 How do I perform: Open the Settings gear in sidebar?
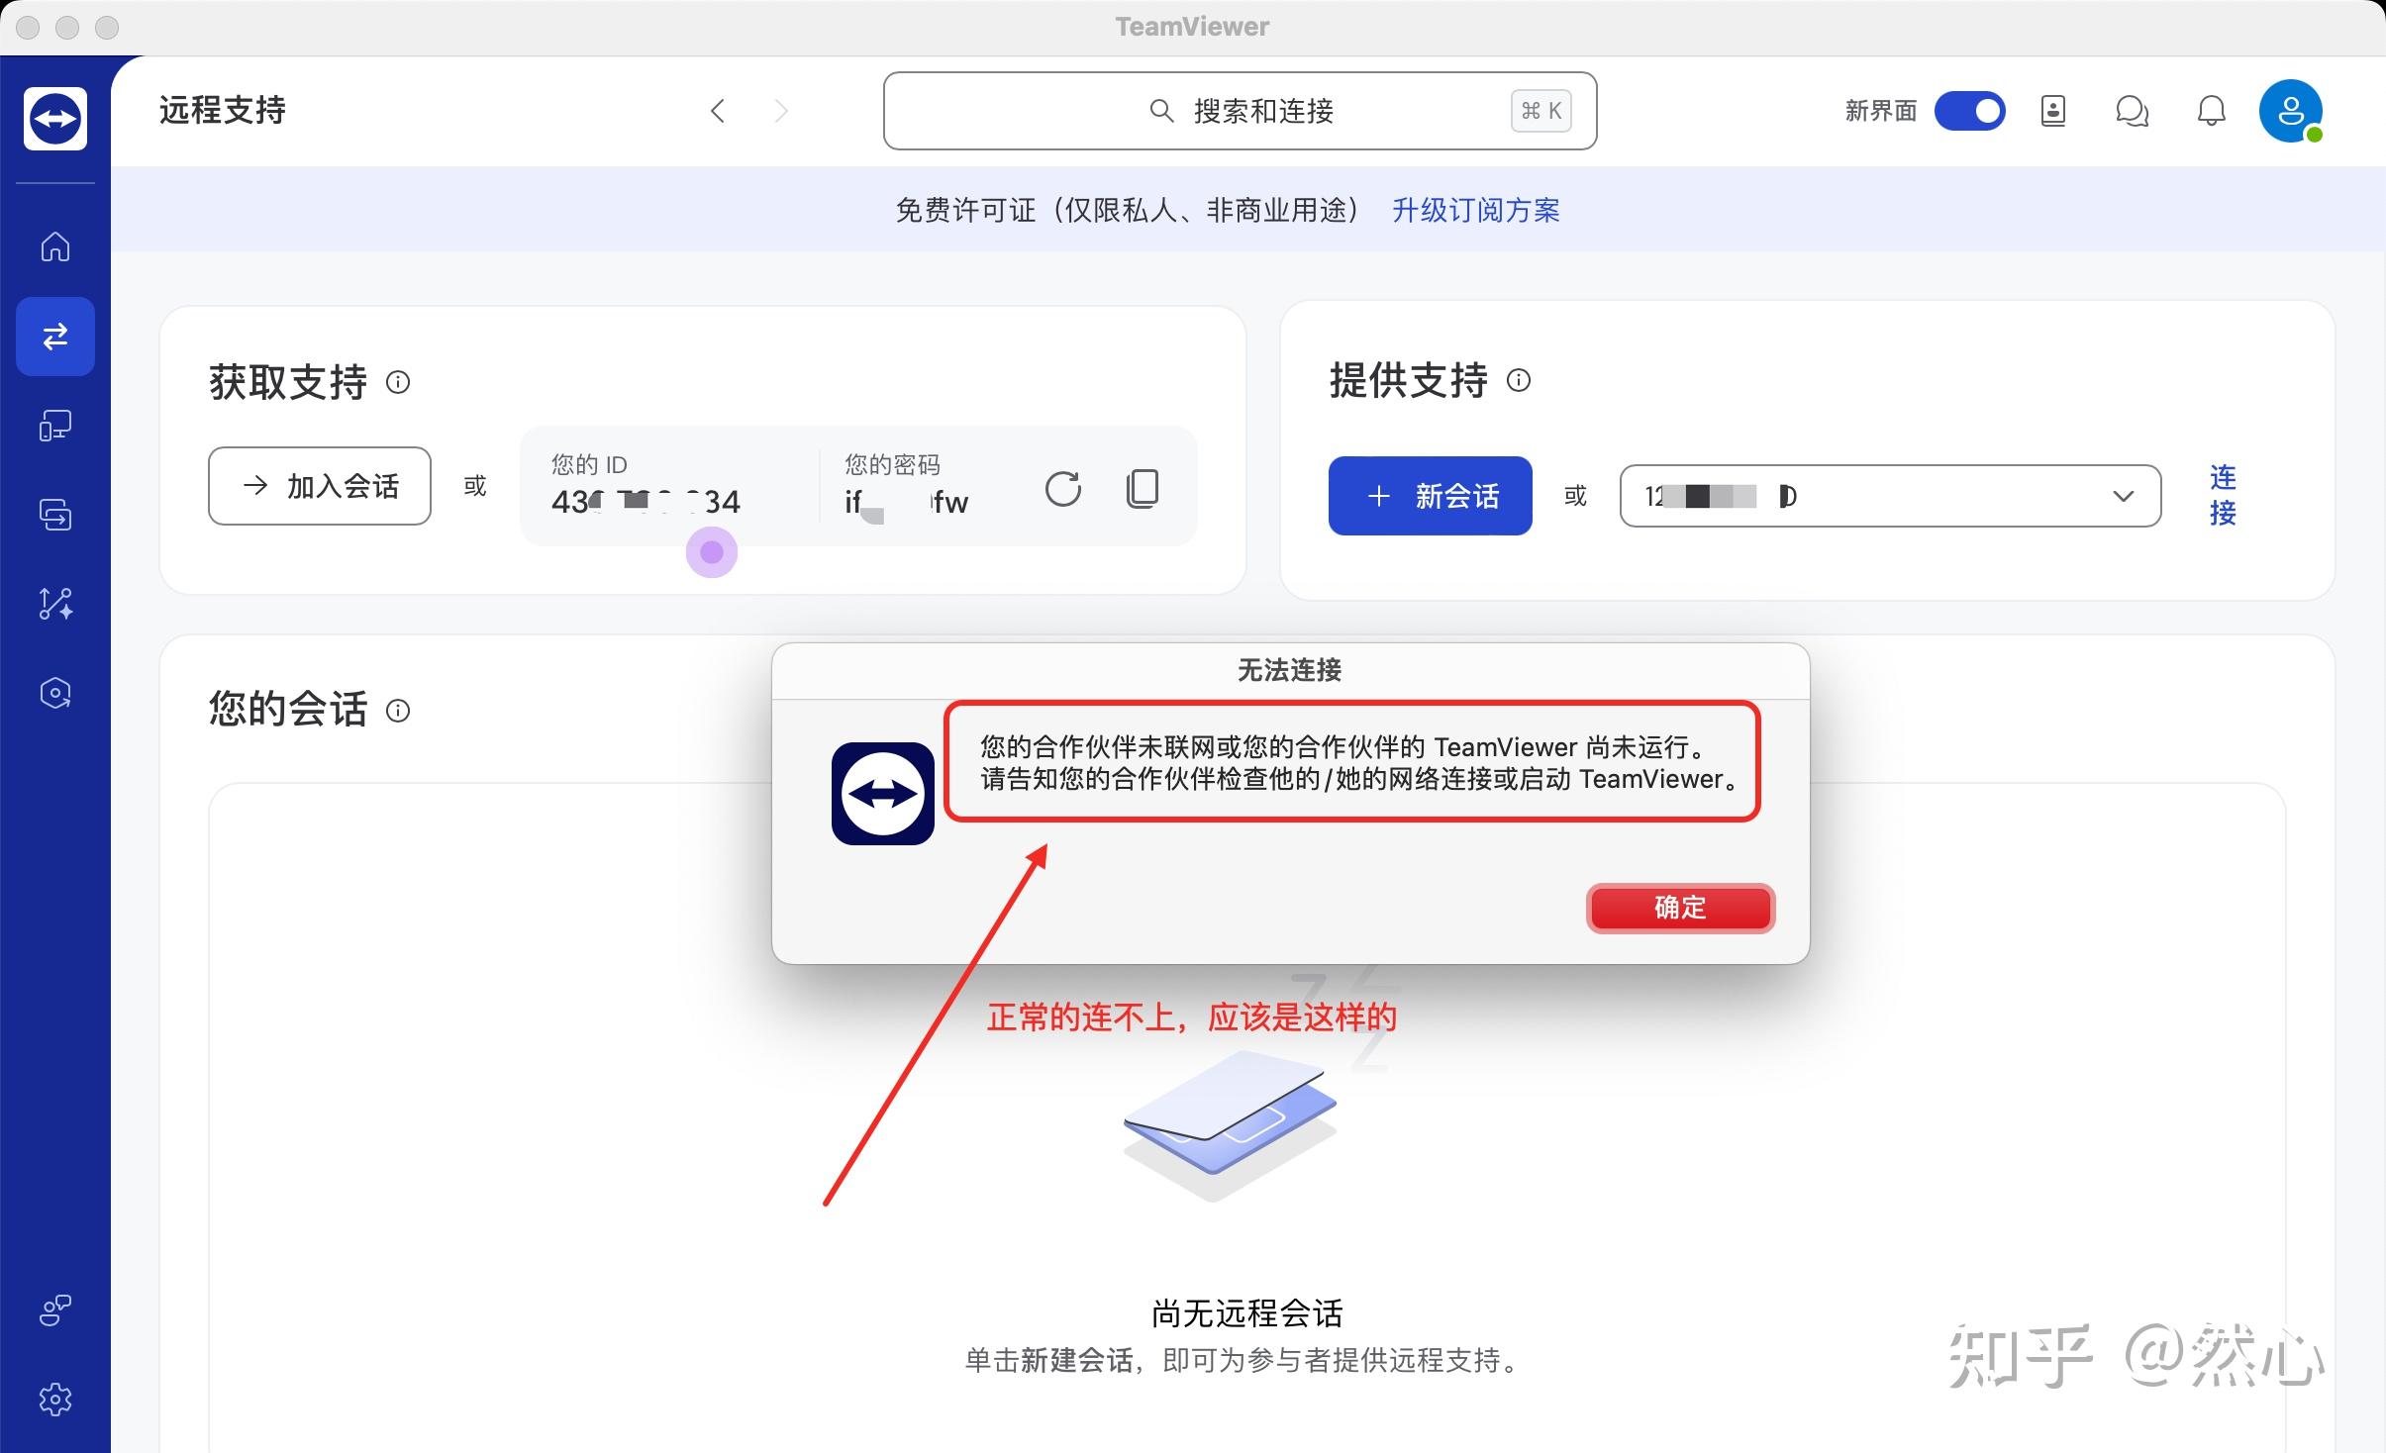(54, 1399)
